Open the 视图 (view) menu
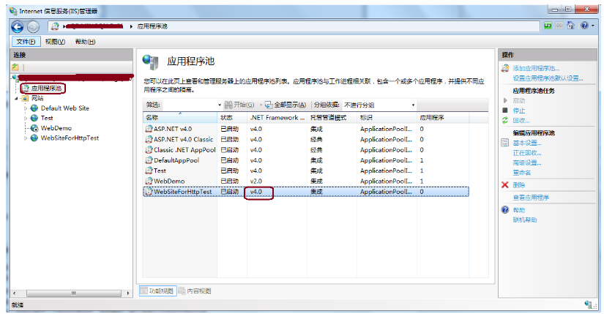 click(x=56, y=42)
